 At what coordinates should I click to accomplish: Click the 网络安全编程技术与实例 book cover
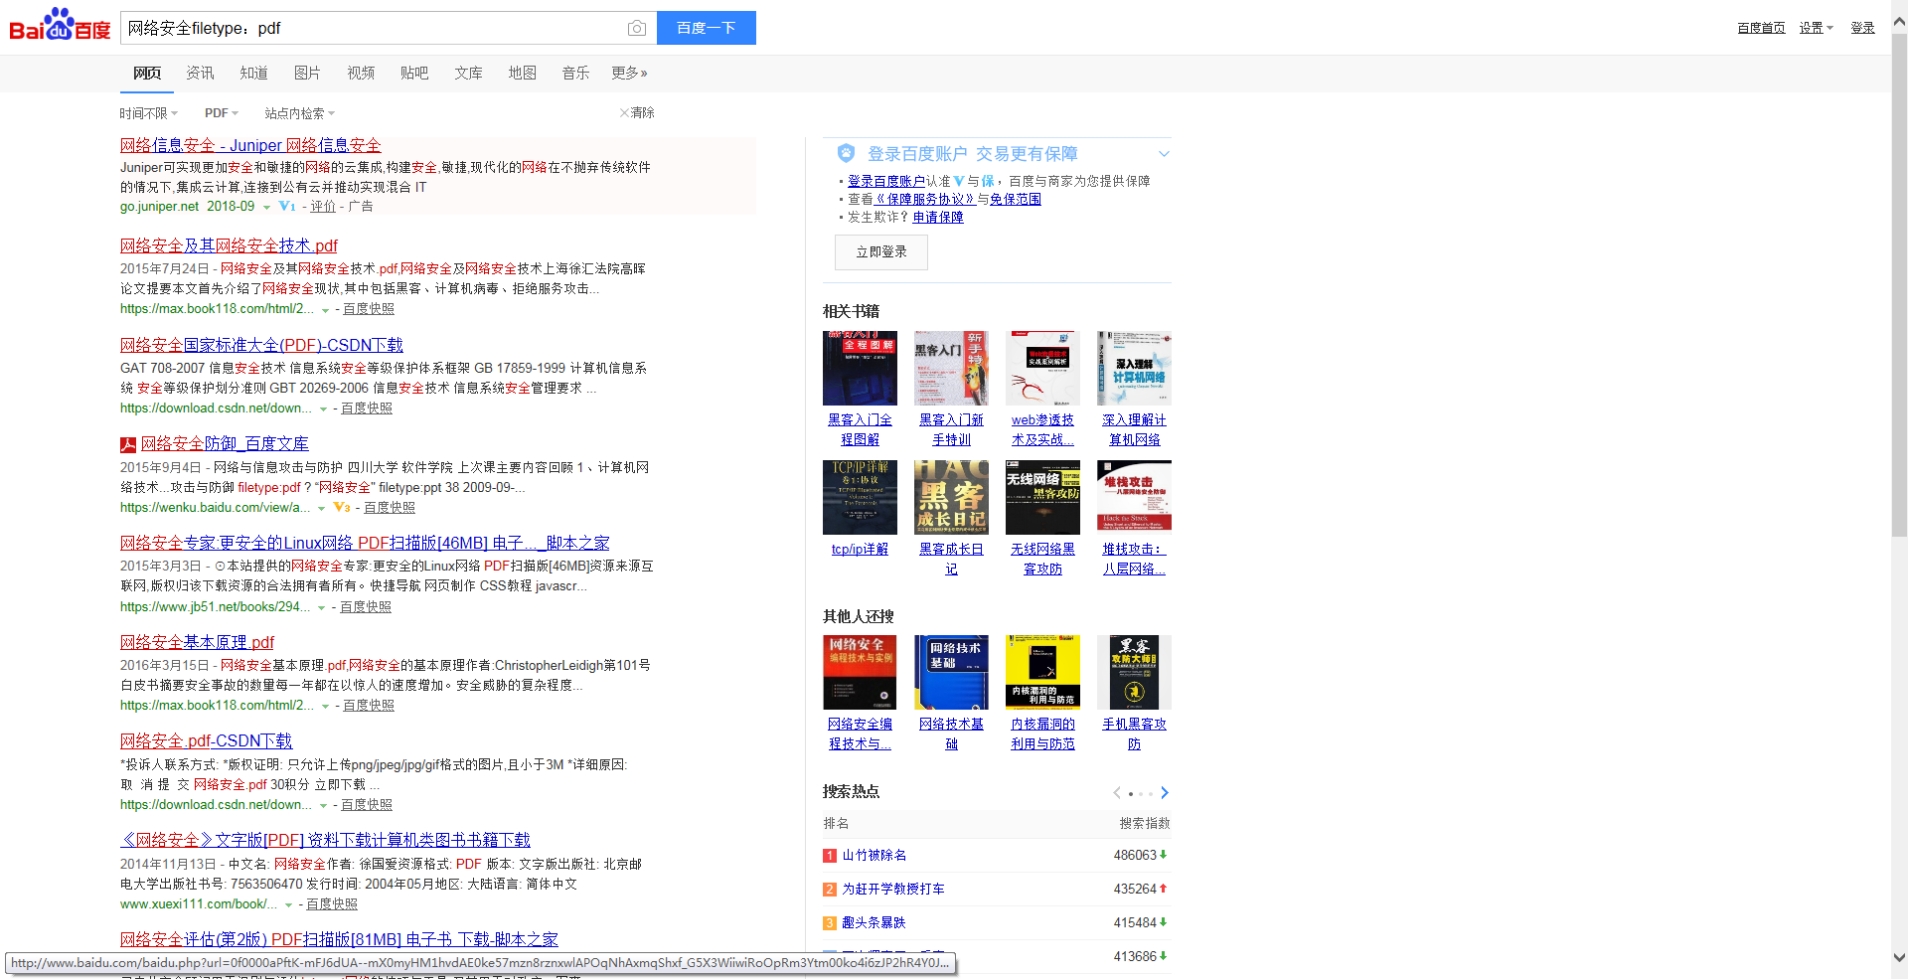coord(860,672)
